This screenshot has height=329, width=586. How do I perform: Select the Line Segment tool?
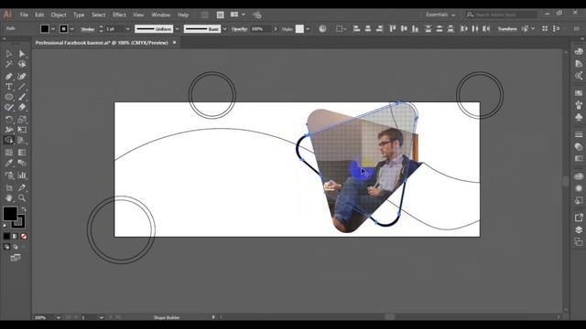[22, 87]
